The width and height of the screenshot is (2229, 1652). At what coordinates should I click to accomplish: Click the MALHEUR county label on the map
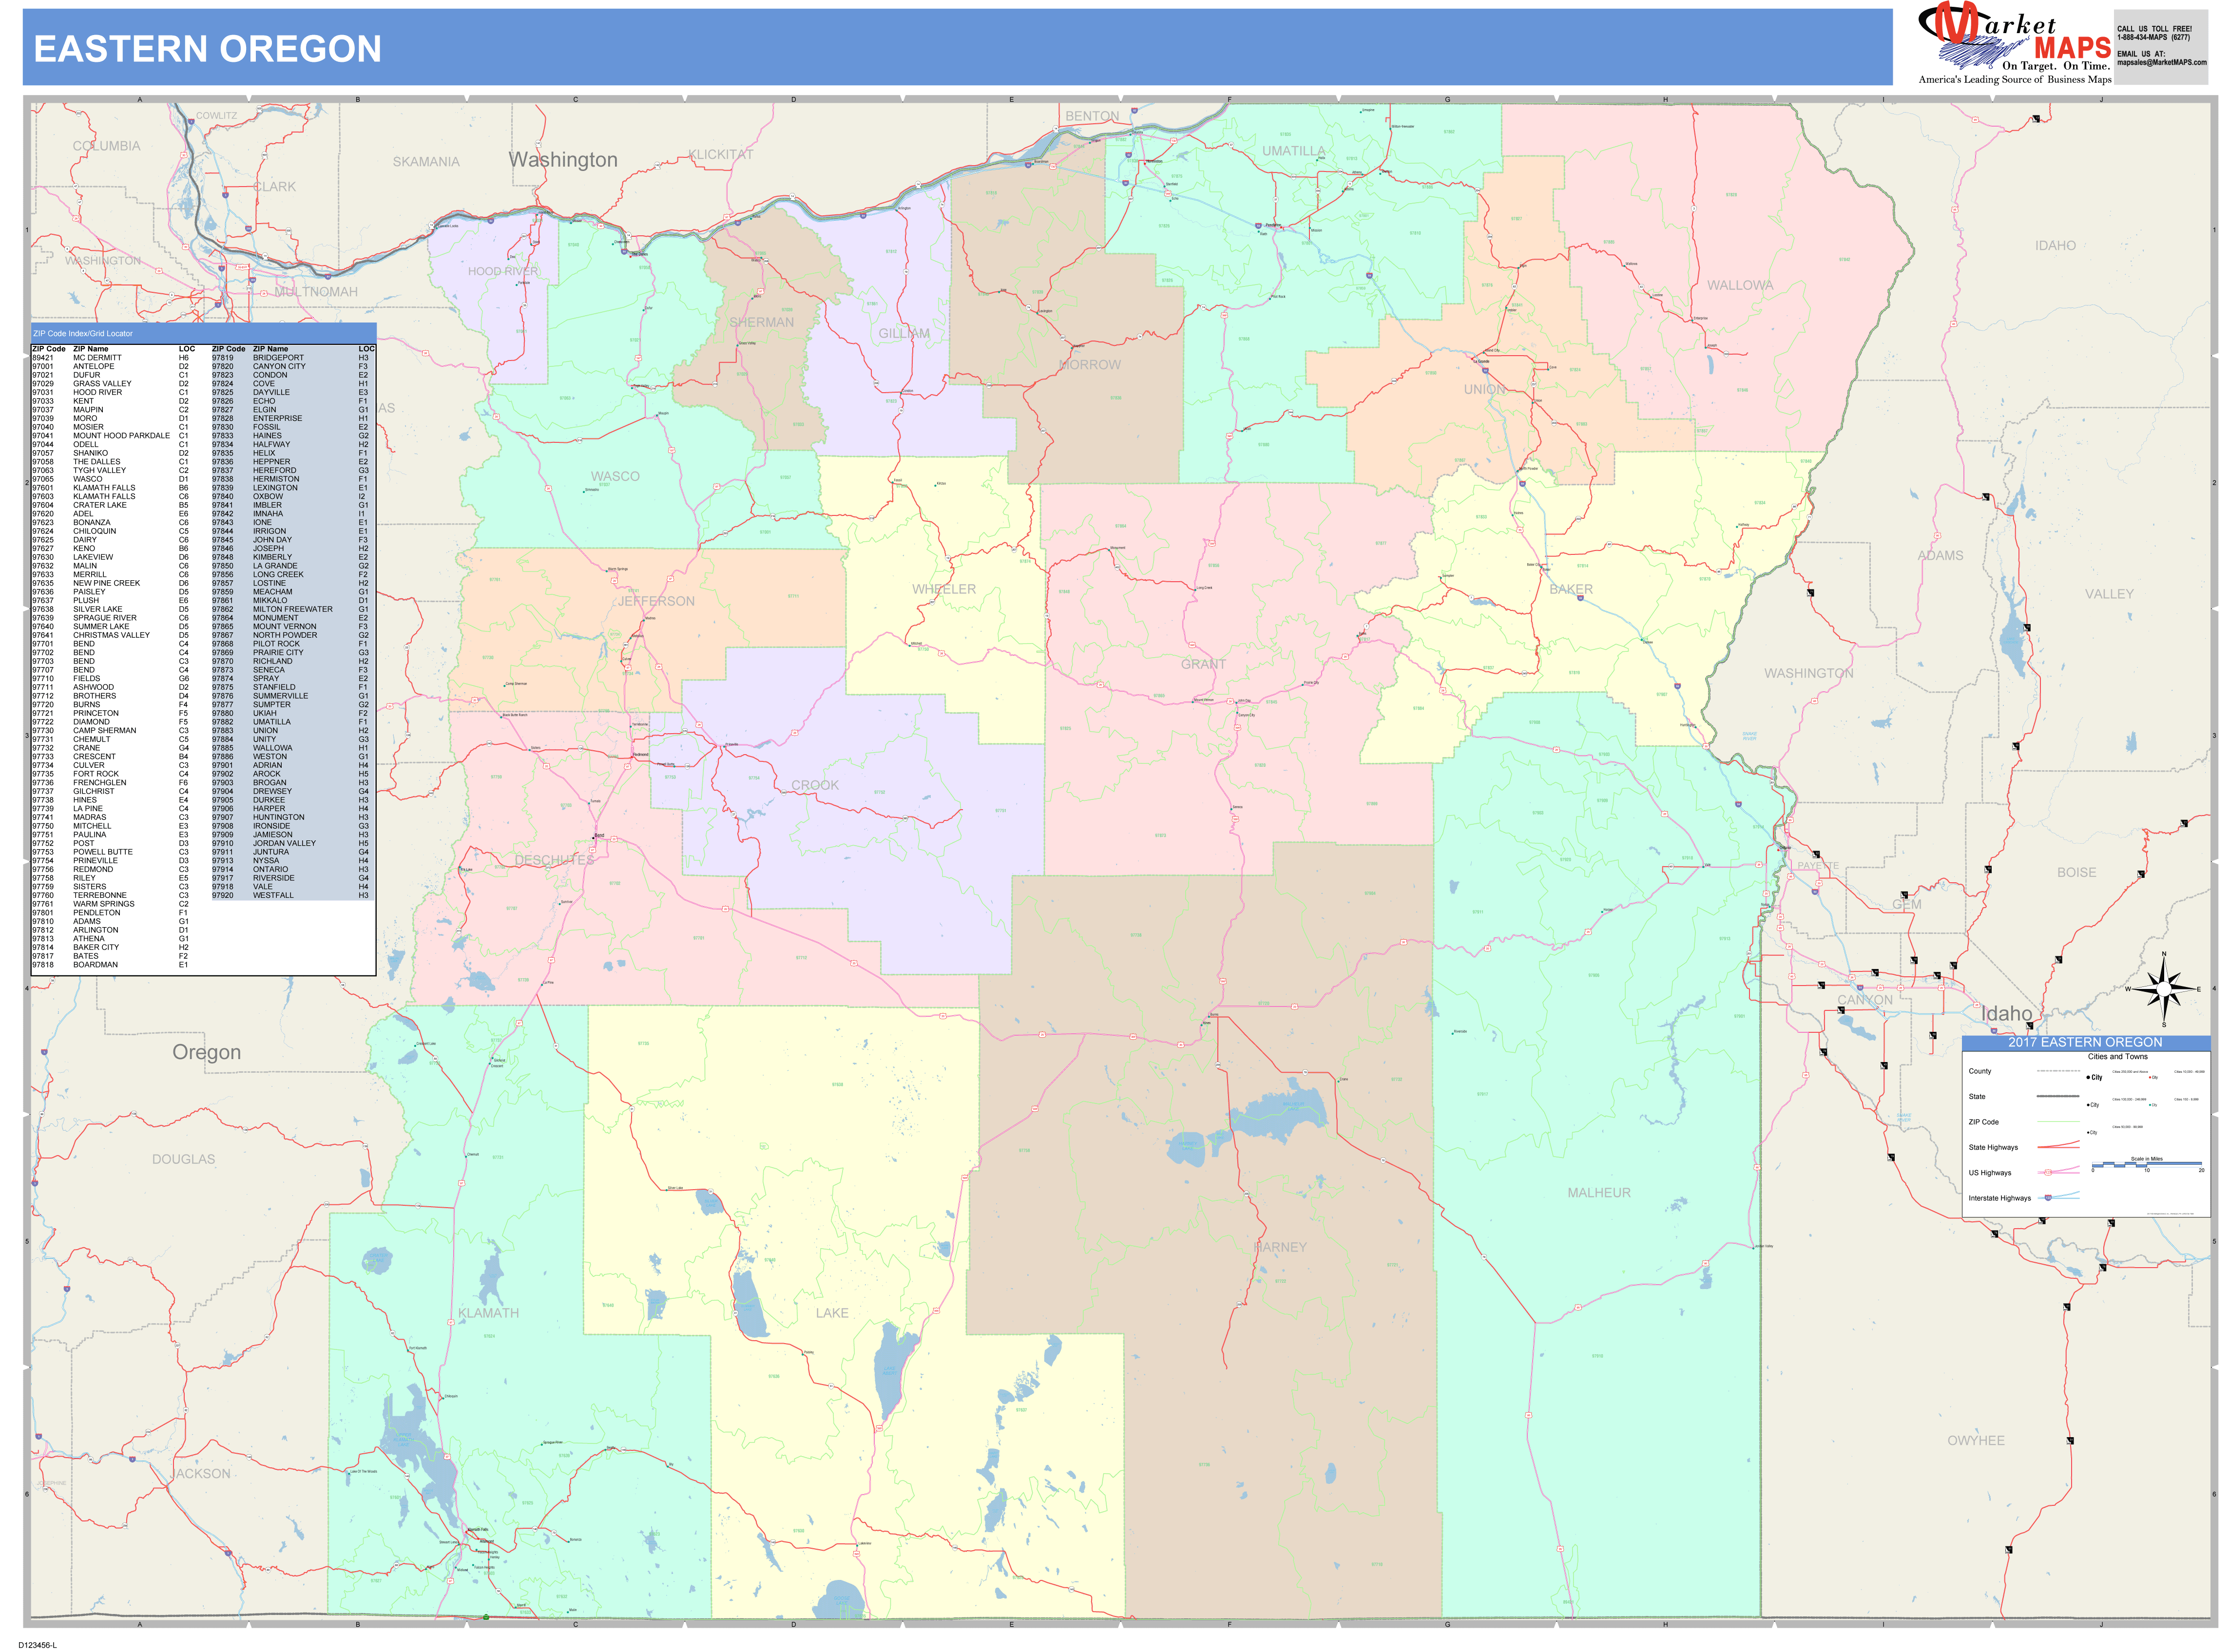(1601, 1192)
